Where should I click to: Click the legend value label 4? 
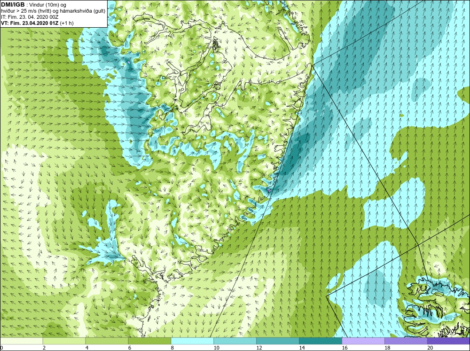pyautogui.click(x=87, y=348)
